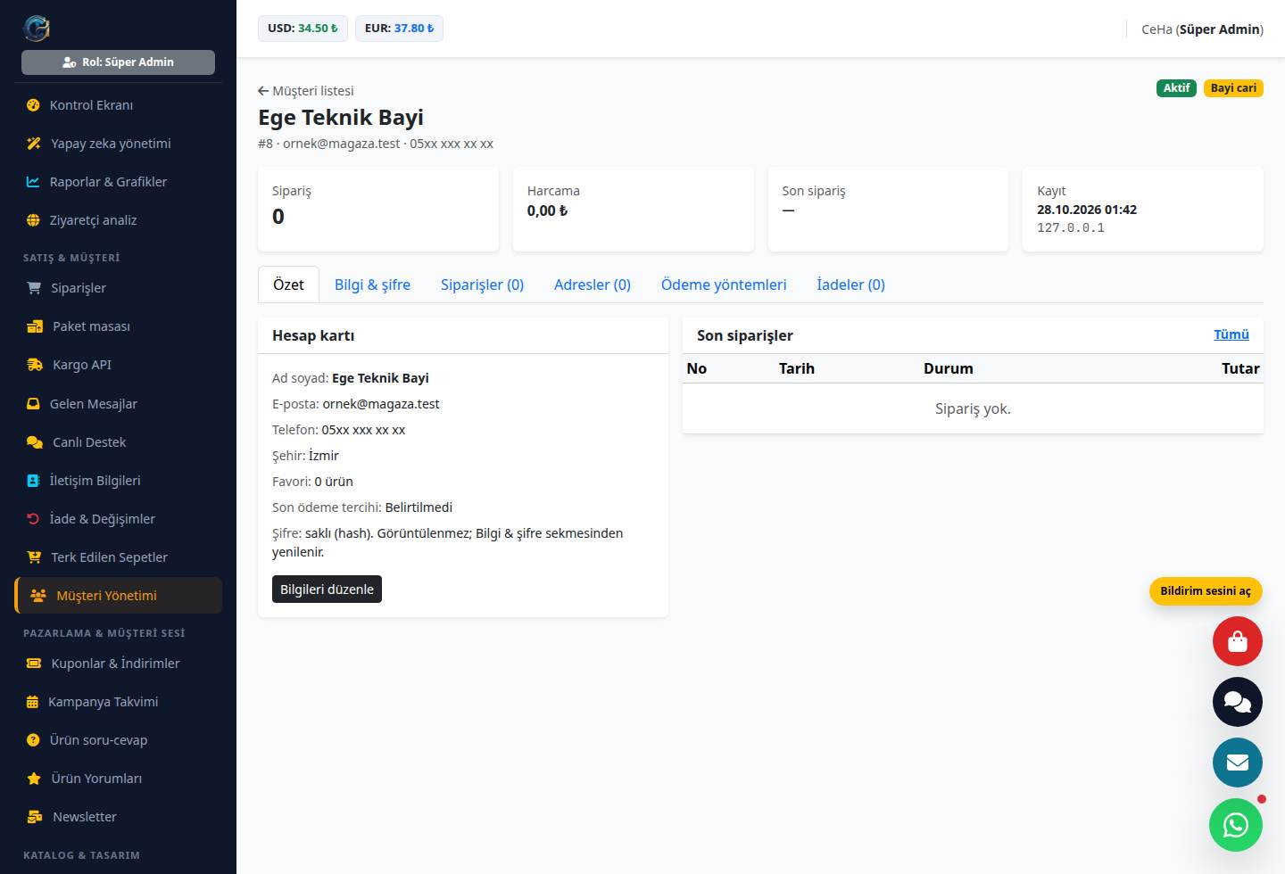1285x874 pixels.
Task: Click the CeHa (Süper Admin) user label
Action: pyautogui.click(x=1202, y=29)
